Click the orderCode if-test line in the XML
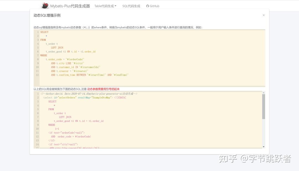The height and width of the screenshot is (171, 299). 67,132
